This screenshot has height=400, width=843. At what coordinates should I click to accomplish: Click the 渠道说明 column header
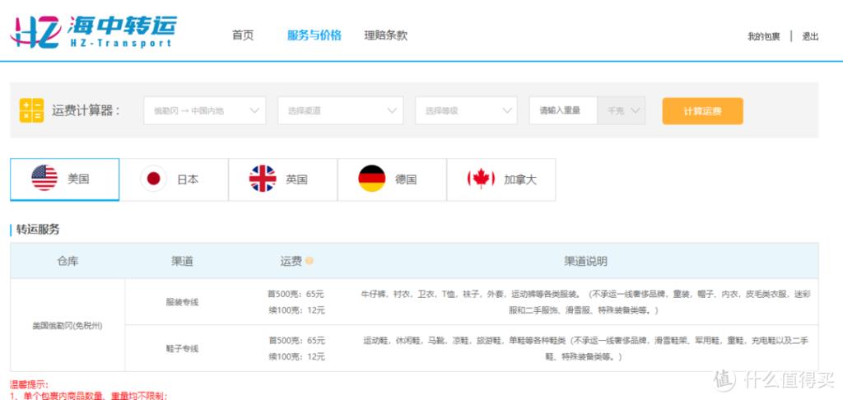pos(585,261)
